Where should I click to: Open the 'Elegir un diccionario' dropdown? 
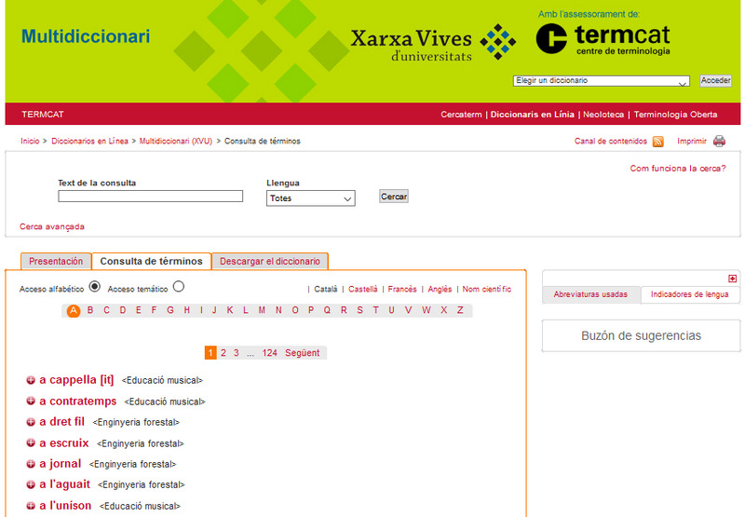pos(602,81)
